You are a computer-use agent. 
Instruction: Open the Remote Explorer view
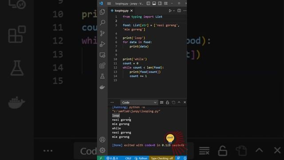(103, 55)
